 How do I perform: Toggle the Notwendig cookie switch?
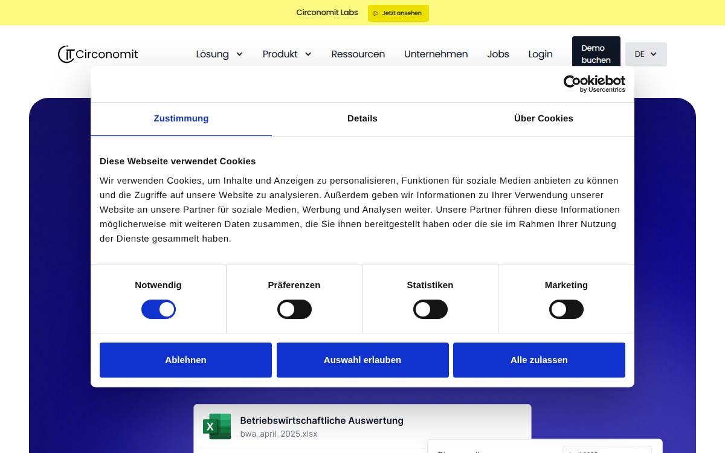158,309
